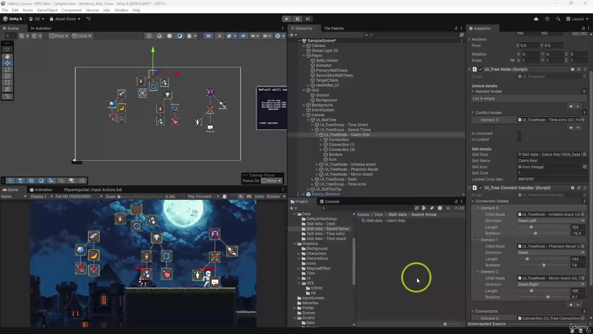
Task: Open the version control graph icon
Action: [x=88, y=19]
